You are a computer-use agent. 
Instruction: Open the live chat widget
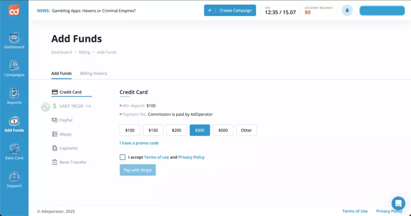398,203
